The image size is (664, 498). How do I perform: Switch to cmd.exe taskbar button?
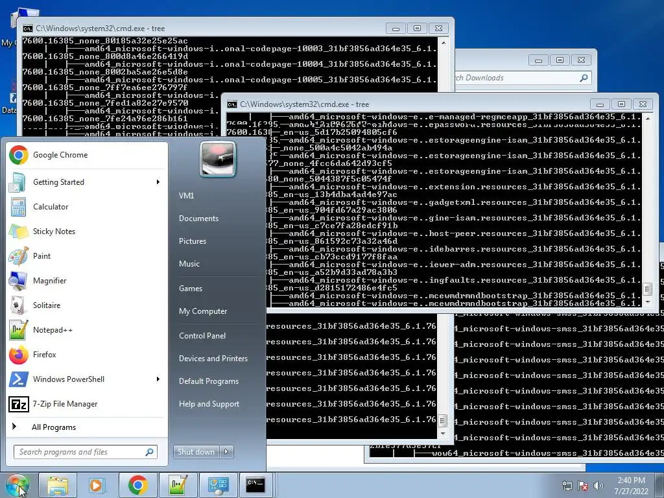tap(255, 485)
